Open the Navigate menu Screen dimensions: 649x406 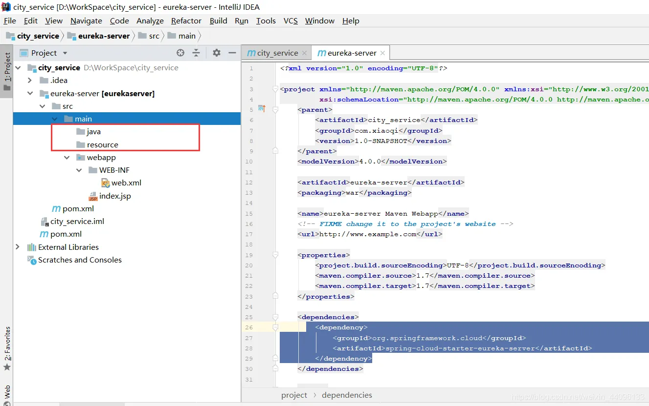(86, 20)
